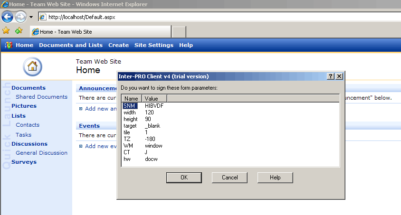The height and width of the screenshot is (215, 401).
Task: Click the SharePoint site logo icon
Action: pos(9,45)
